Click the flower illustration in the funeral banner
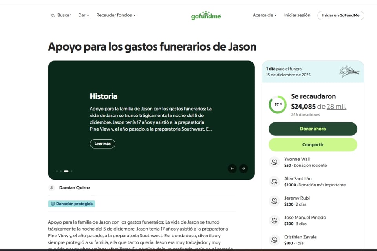The image size is (377, 251). coord(349,72)
